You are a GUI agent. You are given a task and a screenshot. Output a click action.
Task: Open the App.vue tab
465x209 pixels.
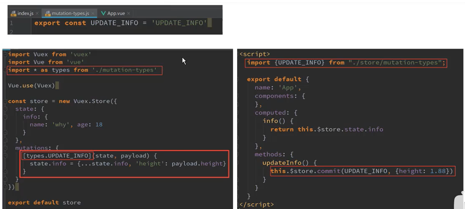116,13
